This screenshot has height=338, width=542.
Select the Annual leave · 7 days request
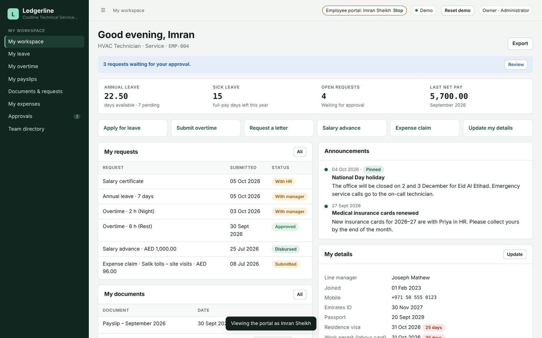pyautogui.click(x=205, y=196)
